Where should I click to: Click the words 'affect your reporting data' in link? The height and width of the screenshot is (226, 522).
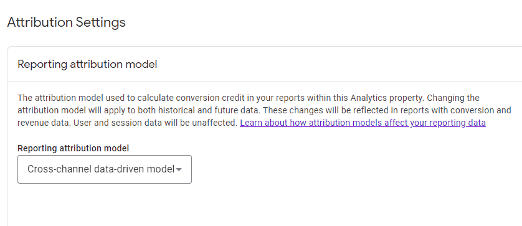[x=435, y=123]
